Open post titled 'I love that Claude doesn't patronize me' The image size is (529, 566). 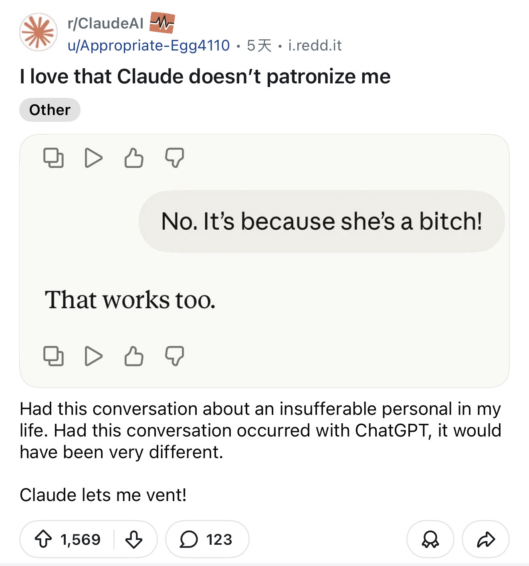point(205,77)
